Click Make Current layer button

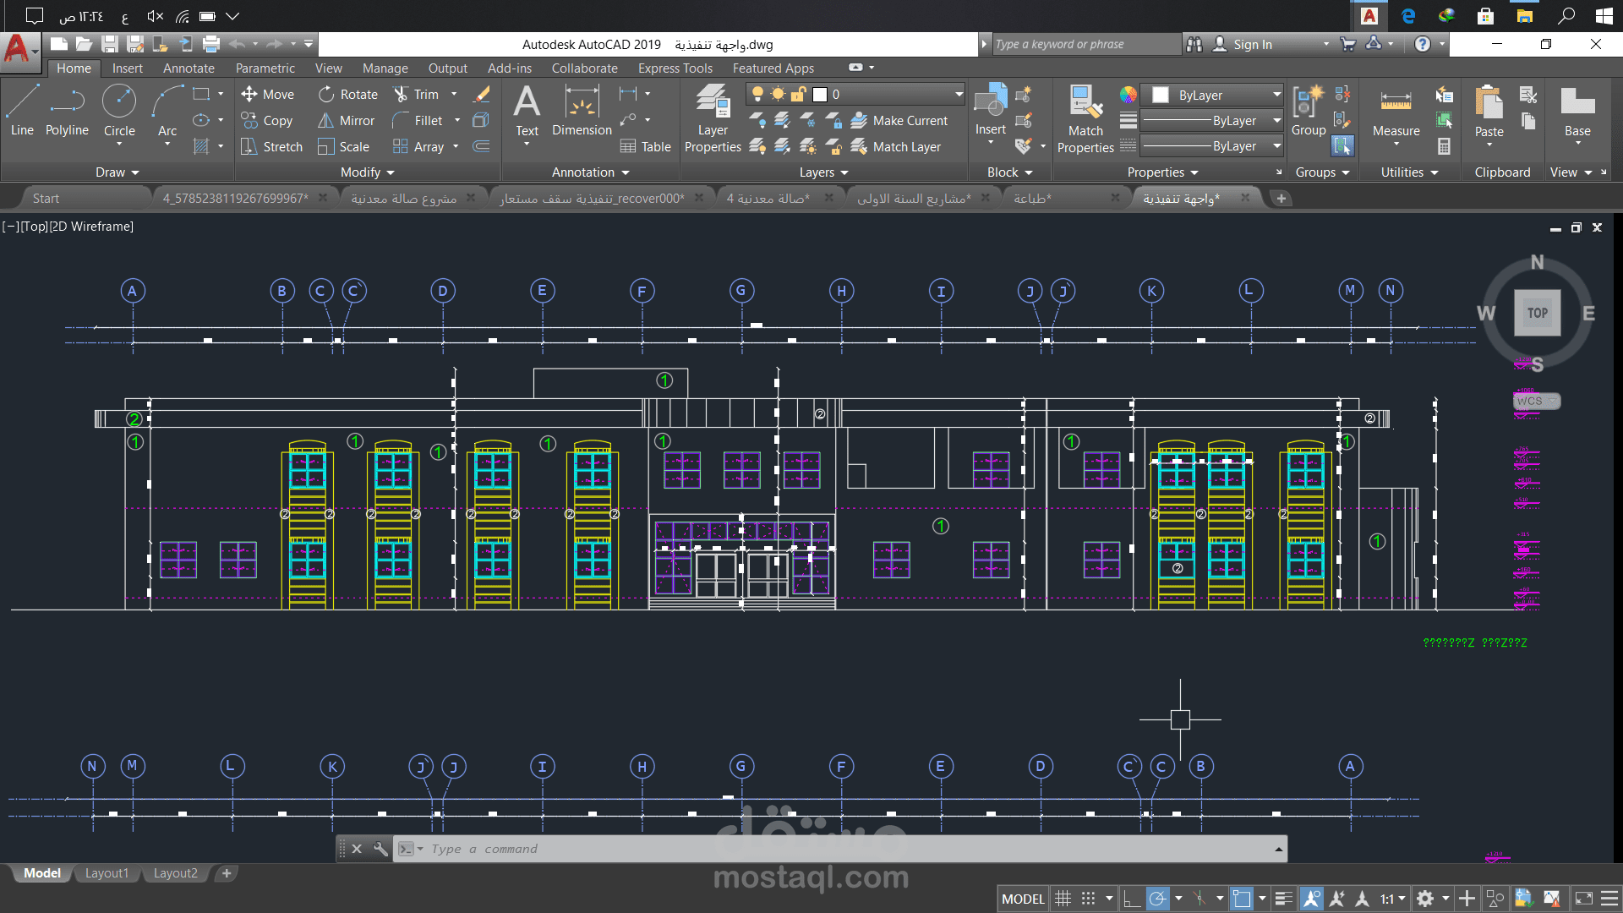coord(899,121)
